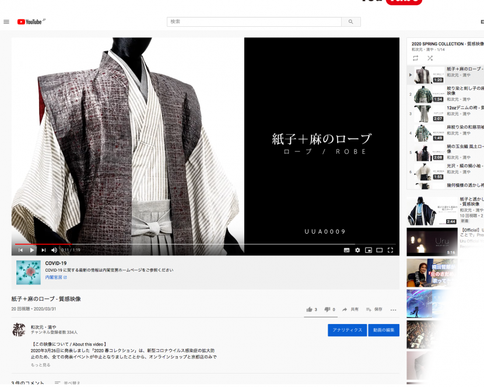The height and width of the screenshot is (387, 484).
Task: Skip to the next video in the player
Action: click(x=44, y=250)
